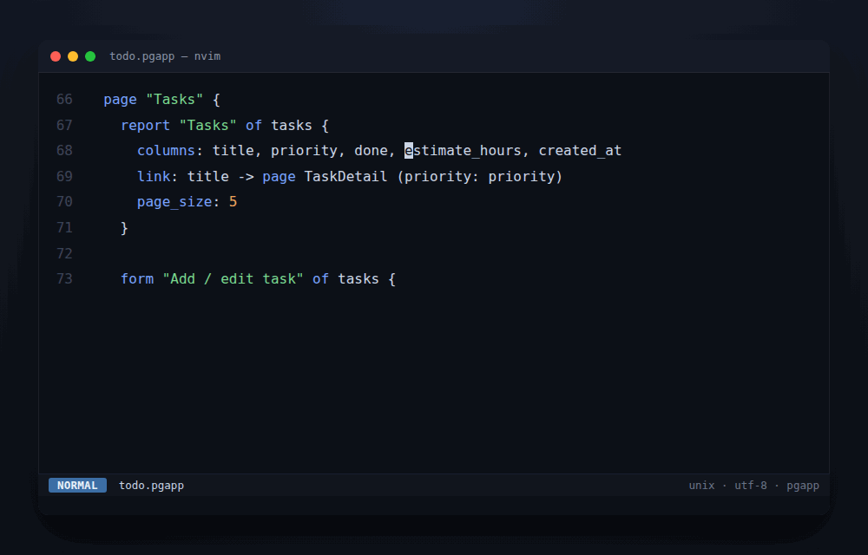Viewport: 868px width, 555px height.
Task: Click the number 5 on line 70
Action: click(233, 202)
